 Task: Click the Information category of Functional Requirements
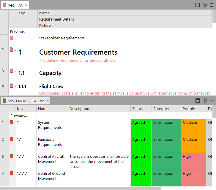click(166, 144)
